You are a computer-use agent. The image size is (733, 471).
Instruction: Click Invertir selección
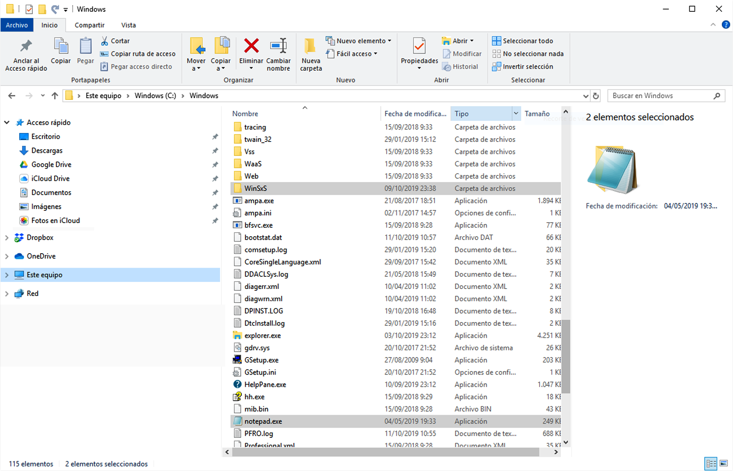[523, 66]
